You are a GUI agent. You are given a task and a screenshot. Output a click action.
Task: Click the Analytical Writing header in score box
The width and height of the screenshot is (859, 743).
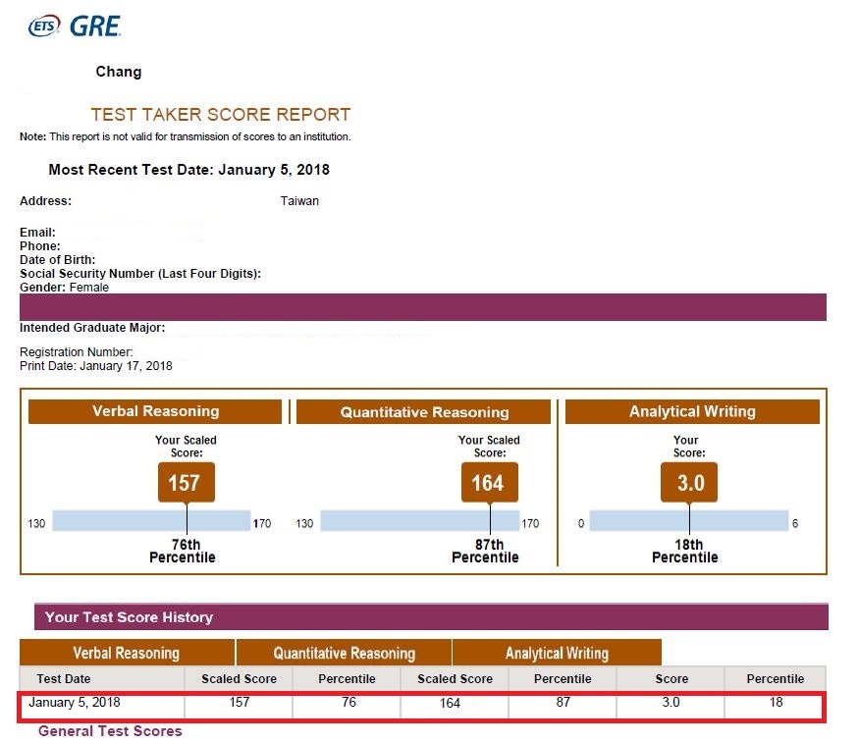click(x=692, y=411)
